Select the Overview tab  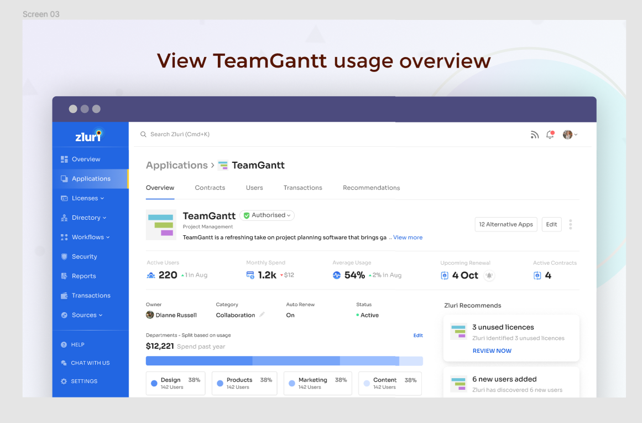[160, 188]
